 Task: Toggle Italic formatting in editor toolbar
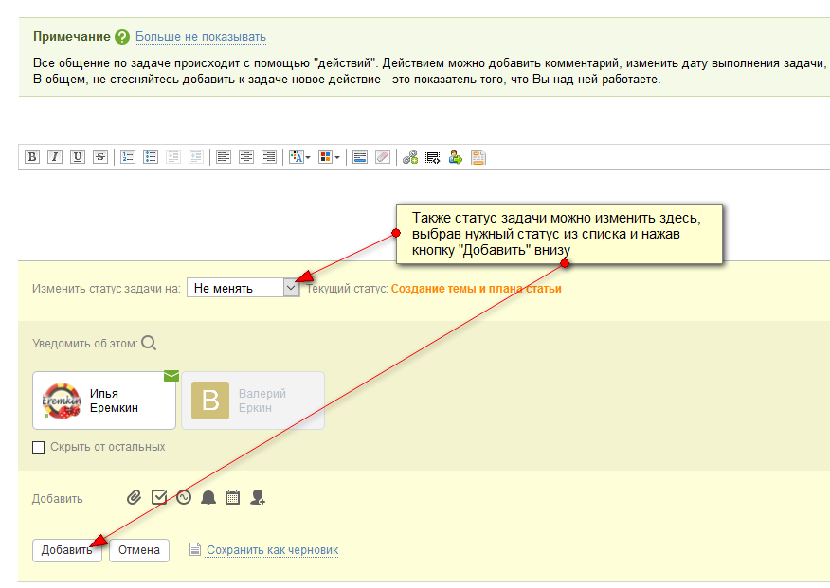(55, 157)
